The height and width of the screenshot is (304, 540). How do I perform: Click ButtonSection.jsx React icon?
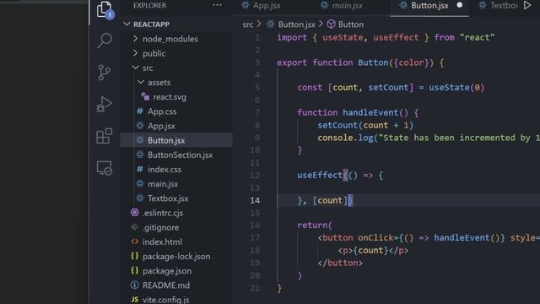click(140, 155)
